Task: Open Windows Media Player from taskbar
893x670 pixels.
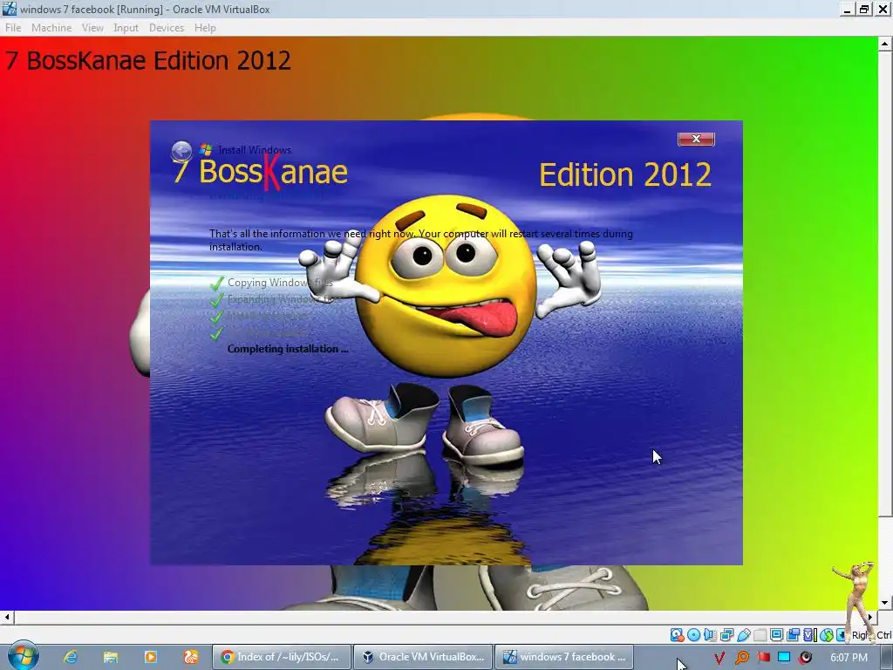Action: point(150,657)
